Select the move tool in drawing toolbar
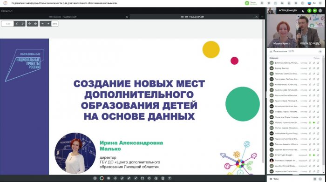Viewport: 326px width, 182px height. [115, 178]
